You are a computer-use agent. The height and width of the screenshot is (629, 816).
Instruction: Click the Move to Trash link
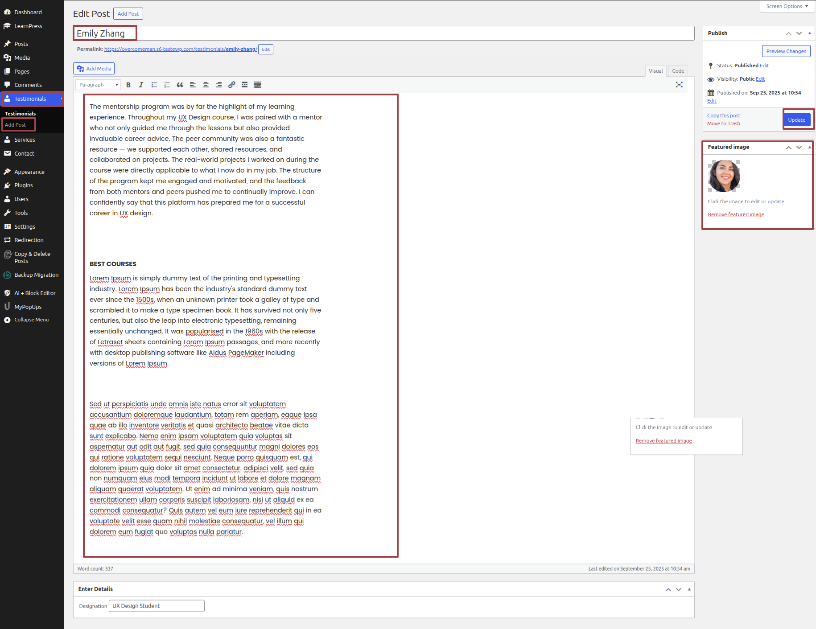click(x=723, y=123)
